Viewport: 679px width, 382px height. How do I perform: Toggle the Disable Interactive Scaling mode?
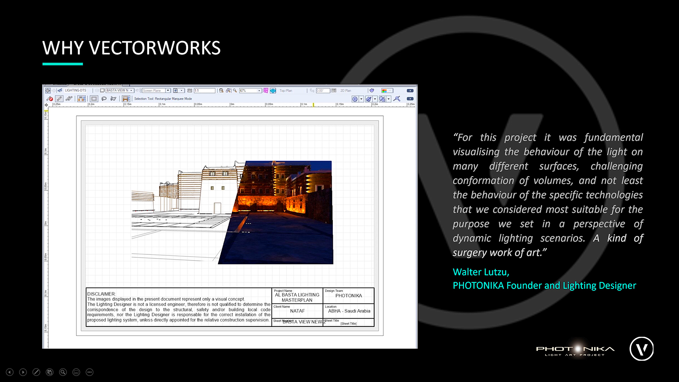50,99
